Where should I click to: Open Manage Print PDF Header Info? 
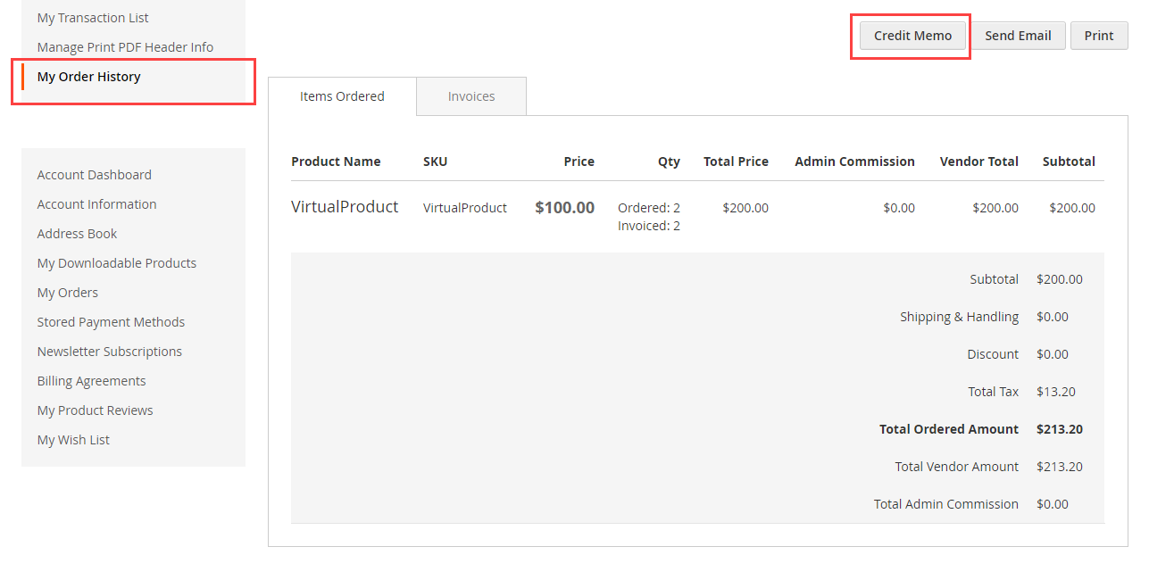(125, 47)
